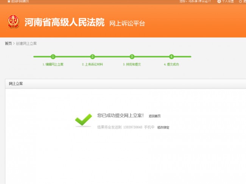Select step 4 circle on progress bar

pyautogui.click(x=171, y=56)
